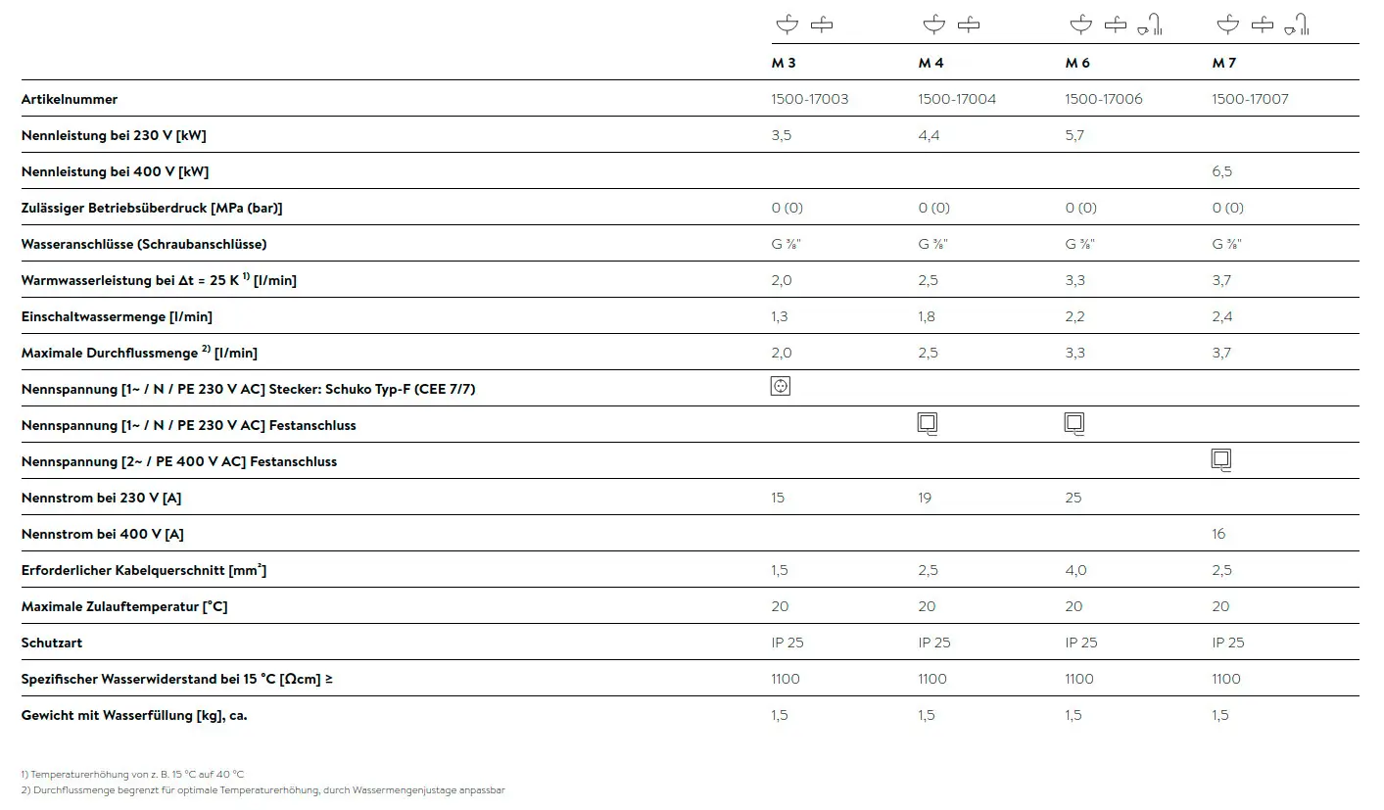
Task: Select the small hand-sink icon above M 6
Action: tap(1116, 24)
